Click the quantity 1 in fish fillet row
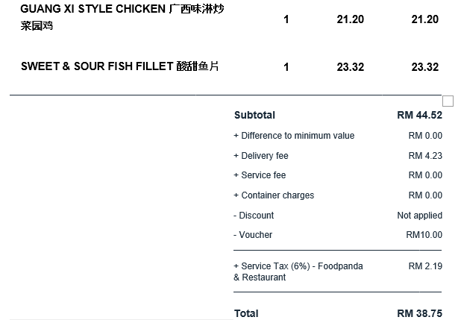This screenshot has height=320, width=461. click(286, 67)
